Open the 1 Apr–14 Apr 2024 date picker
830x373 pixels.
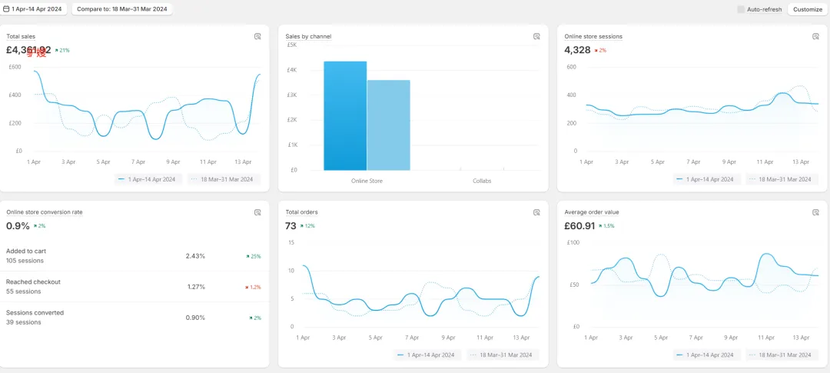(x=35, y=9)
